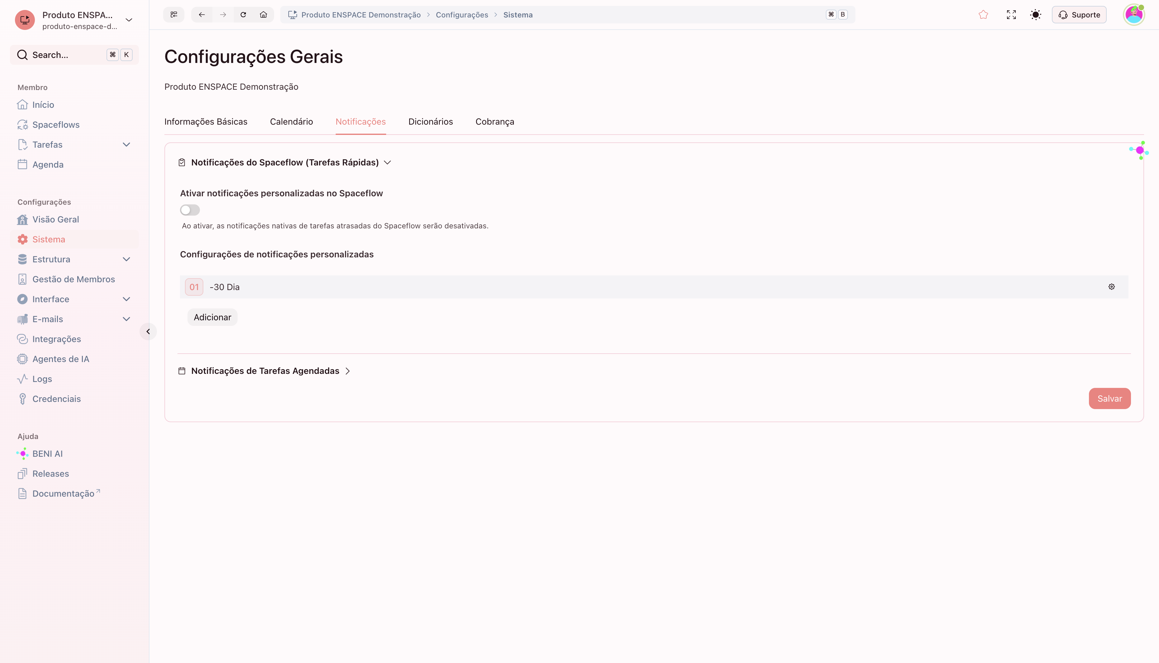Open Integrações in the sidebar
The width and height of the screenshot is (1159, 663).
point(74,339)
